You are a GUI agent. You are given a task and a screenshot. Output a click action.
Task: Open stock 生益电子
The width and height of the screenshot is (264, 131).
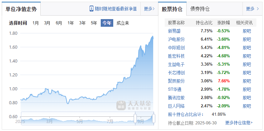[x=176, y=64]
